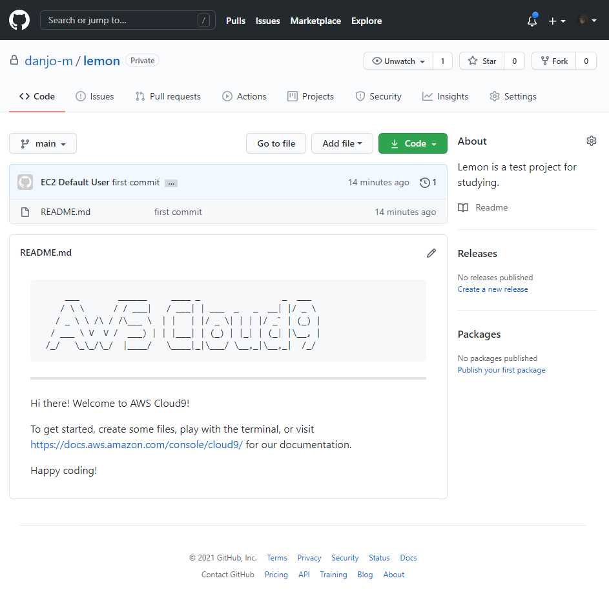609x616 pixels.
Task: Select the Pull requests tab
Action: click(x=168, y=96)
